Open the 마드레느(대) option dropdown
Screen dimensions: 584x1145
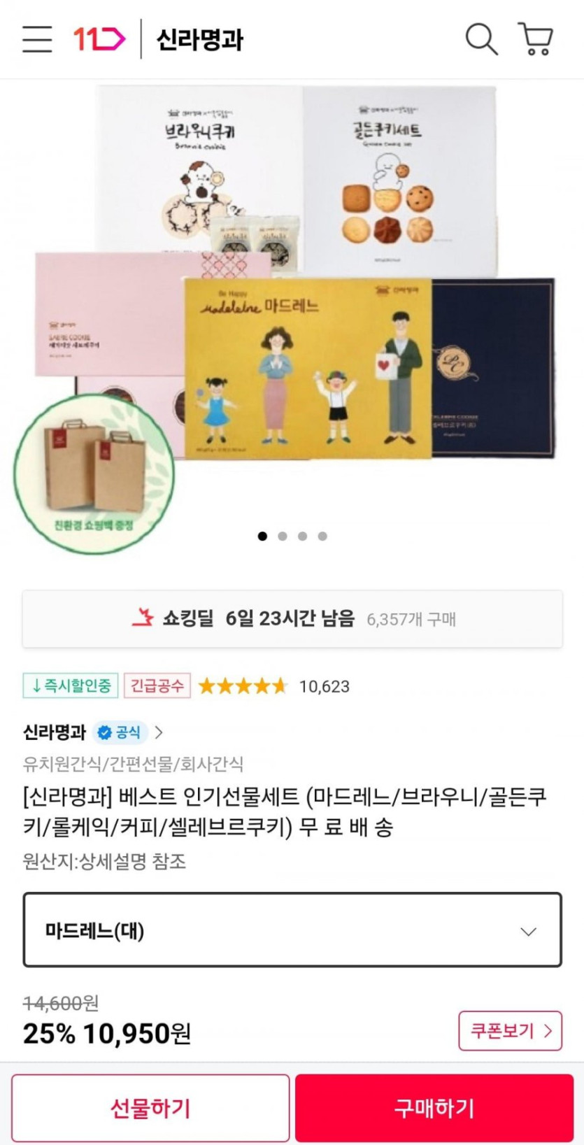[292, 930]
